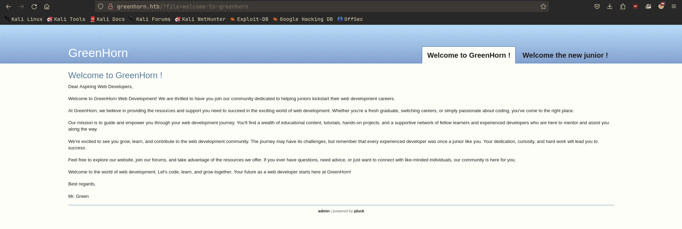The width and height of the screenshot is (682, 229).
Task: Follow the admin link in footer
Action: pyautogui.click(x=323, y=211)
